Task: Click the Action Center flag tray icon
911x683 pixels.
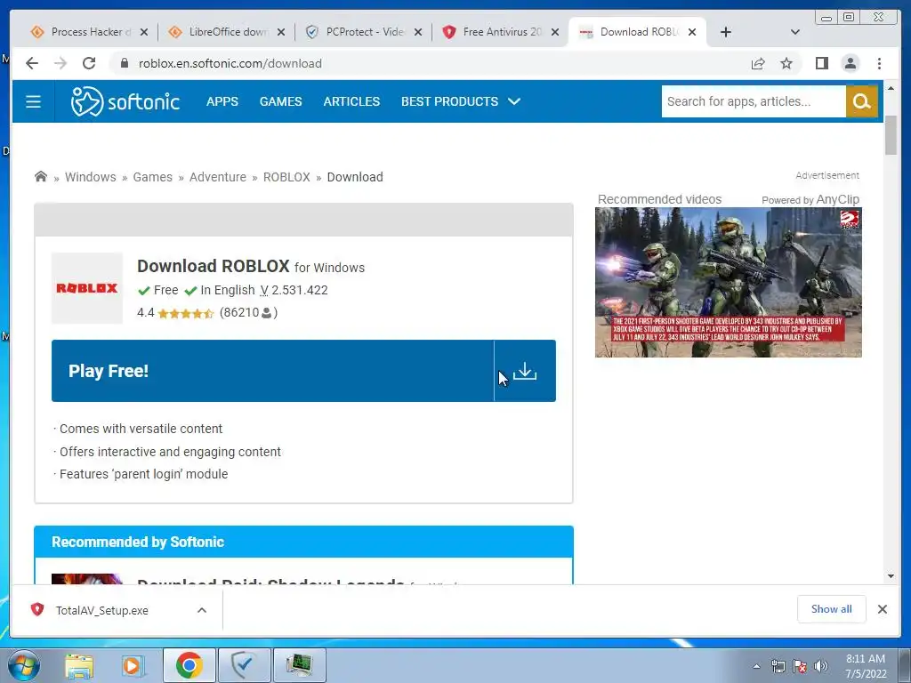Action: 800,666
